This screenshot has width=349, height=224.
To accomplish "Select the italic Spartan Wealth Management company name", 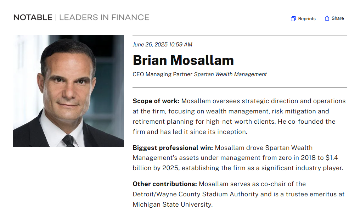I will click(x=230, y=74).
